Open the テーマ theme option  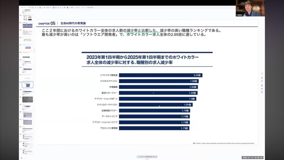point(83,7)
